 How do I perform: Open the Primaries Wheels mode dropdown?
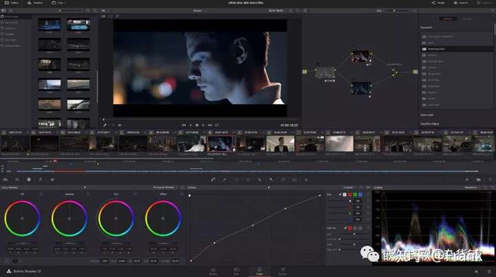(165, 187)
